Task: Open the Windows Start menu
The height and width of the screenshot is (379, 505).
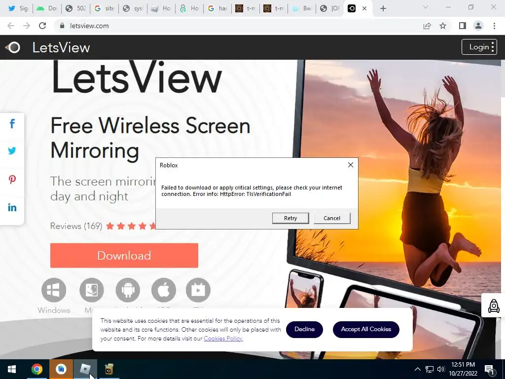Action: coord(12,369)
